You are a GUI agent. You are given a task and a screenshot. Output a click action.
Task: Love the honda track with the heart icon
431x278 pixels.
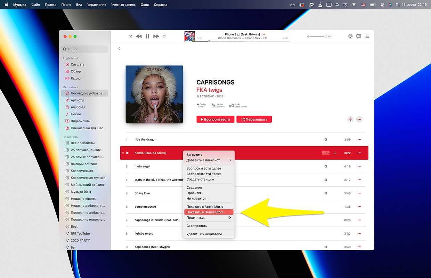pos(123,153)
